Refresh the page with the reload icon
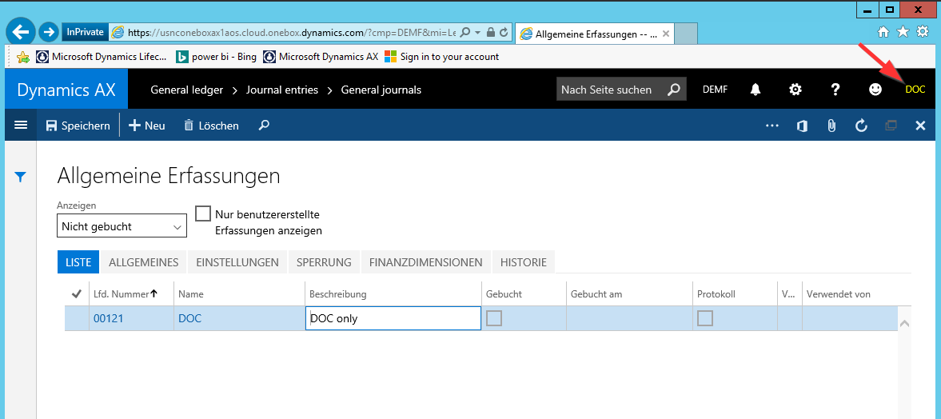The width and height of the screenshot is (941, 419). (861, 126)
